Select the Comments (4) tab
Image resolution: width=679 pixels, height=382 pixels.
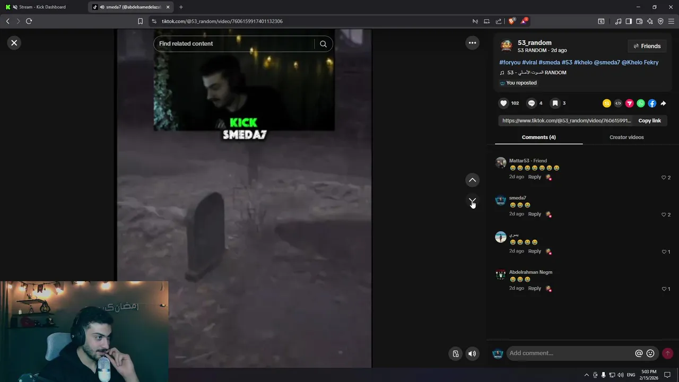click(x=538, y=137)
